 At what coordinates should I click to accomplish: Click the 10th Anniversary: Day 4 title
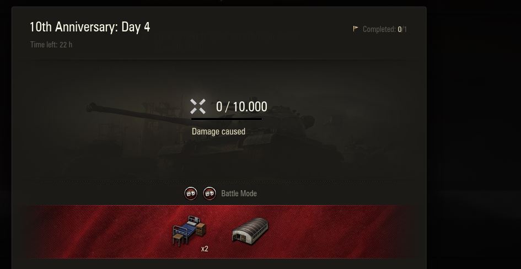click(90, 27)
